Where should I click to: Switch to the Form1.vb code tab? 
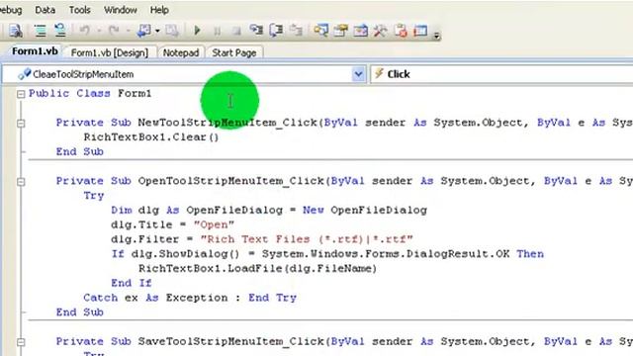pyautogui.click(x=35, y=51)
